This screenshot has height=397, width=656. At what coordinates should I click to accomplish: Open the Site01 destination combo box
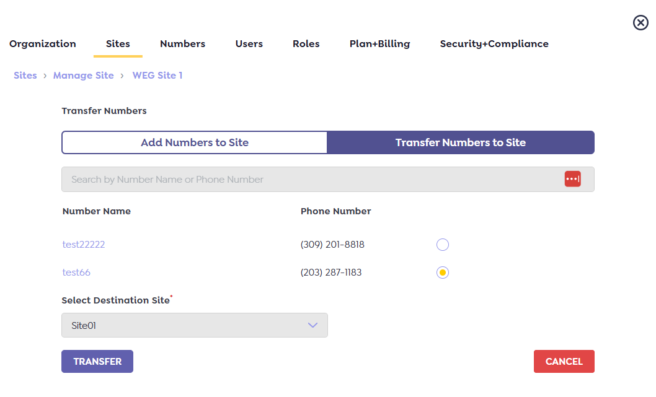tap(186, 325)
